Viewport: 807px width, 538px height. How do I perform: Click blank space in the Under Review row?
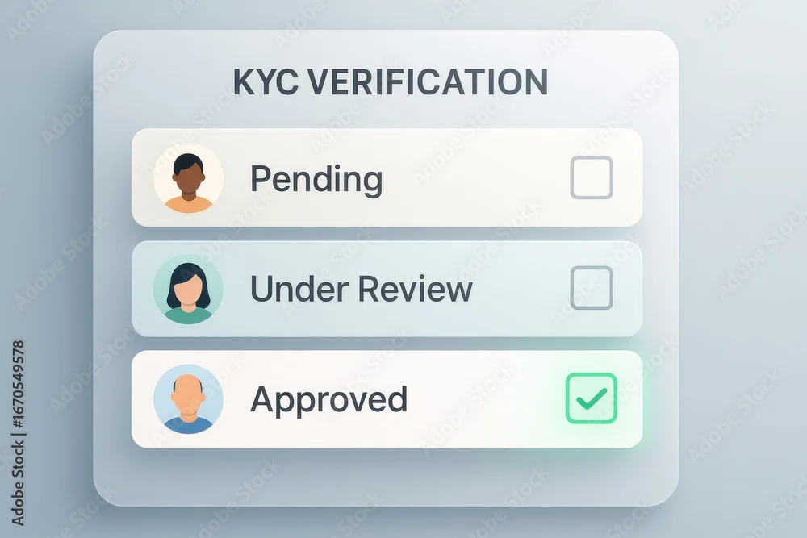(x=520, y=289)
